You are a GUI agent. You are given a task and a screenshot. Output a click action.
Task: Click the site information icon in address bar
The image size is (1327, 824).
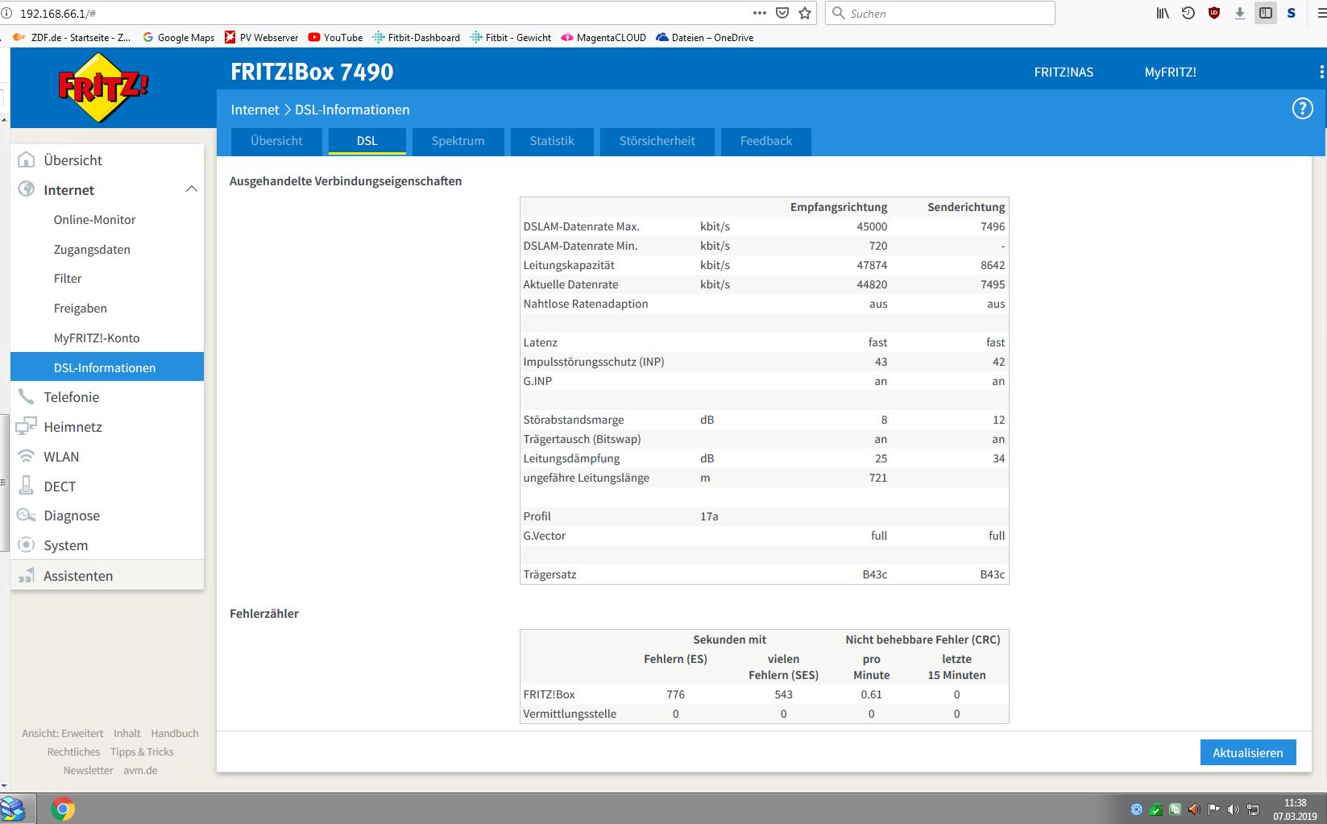click(x=6, y=14)
